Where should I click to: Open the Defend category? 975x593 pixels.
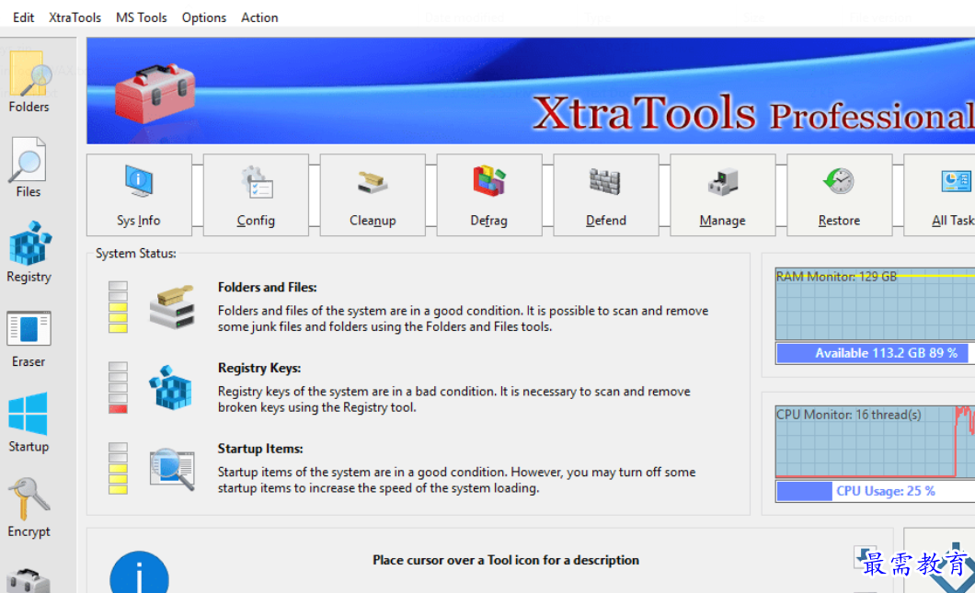tap(605, 195)
